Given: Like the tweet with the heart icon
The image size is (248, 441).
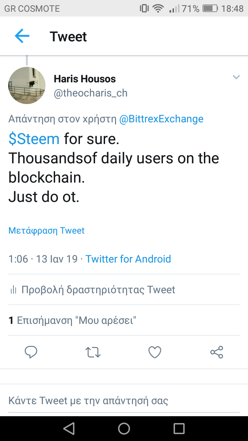Looking at the screenshot, I should pos(155,352).
